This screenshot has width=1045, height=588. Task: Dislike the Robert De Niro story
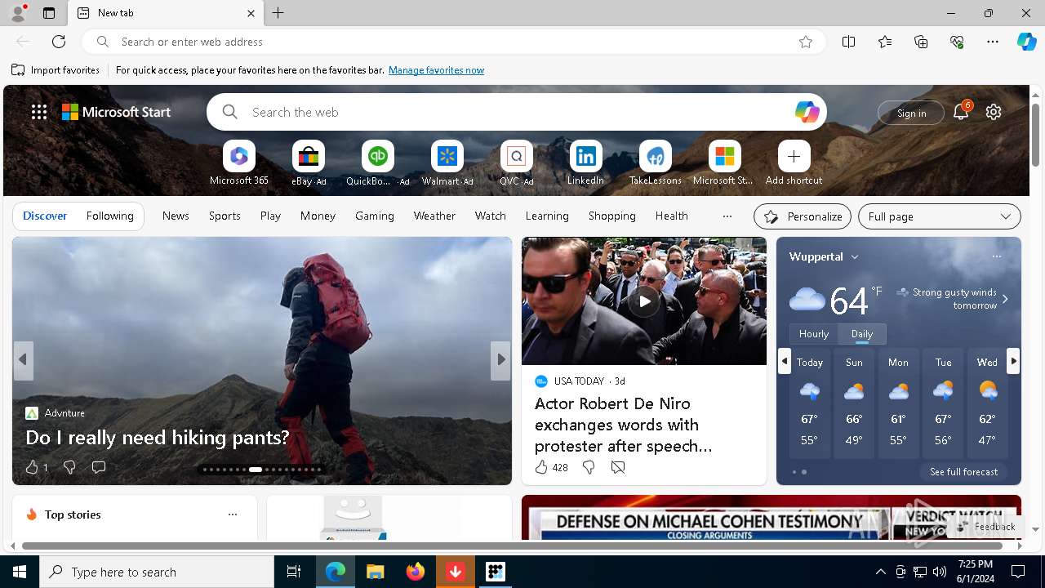pyautogui.click(x=588, y=467)
